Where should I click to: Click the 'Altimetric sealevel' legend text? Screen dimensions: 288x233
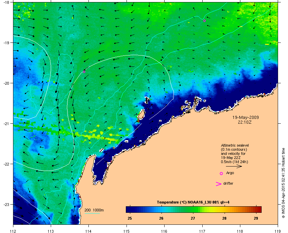point(235,145)
